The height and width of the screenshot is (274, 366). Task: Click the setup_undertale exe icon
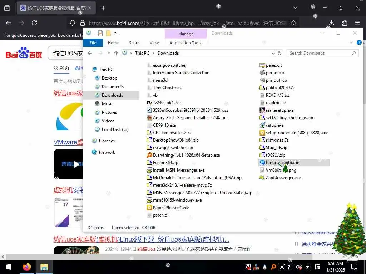click(x=262, y=133)
